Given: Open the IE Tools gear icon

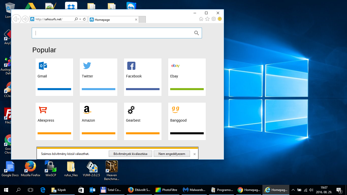Looking at the screenshot, I should coord(214,19).
